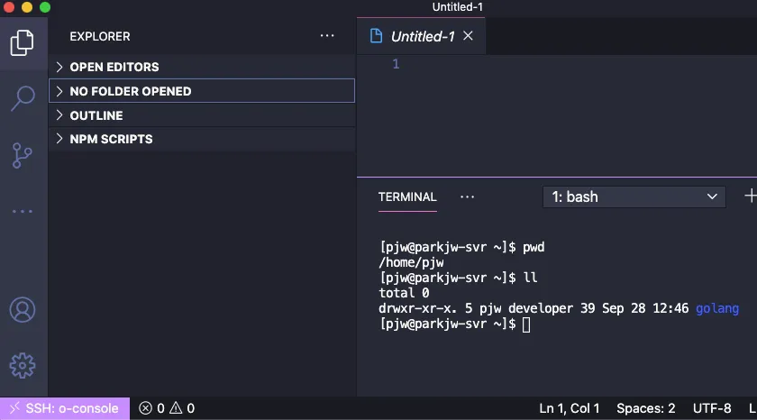Click the errors count icon in status bar
The height and width of the screenshot is (420, 757).
point(146,408)
